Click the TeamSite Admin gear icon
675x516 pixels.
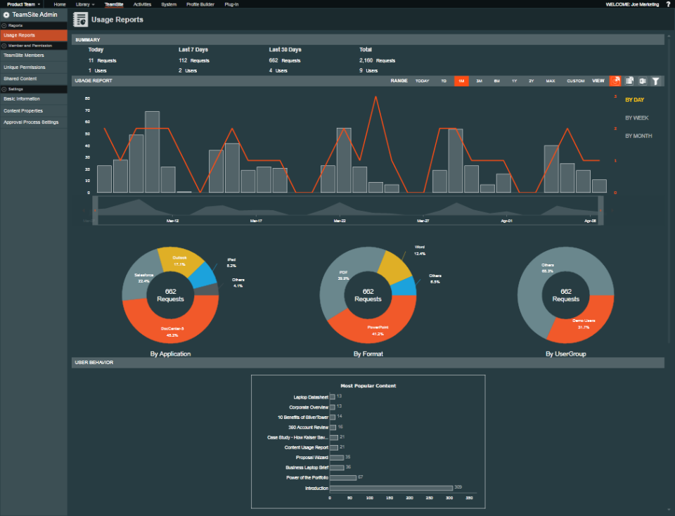tap(6, 15)
